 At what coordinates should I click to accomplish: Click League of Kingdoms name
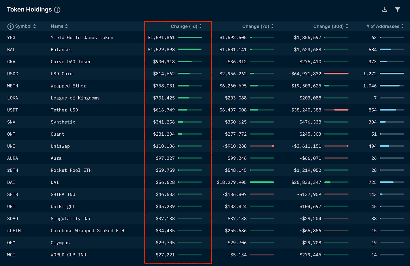[75, 98]
